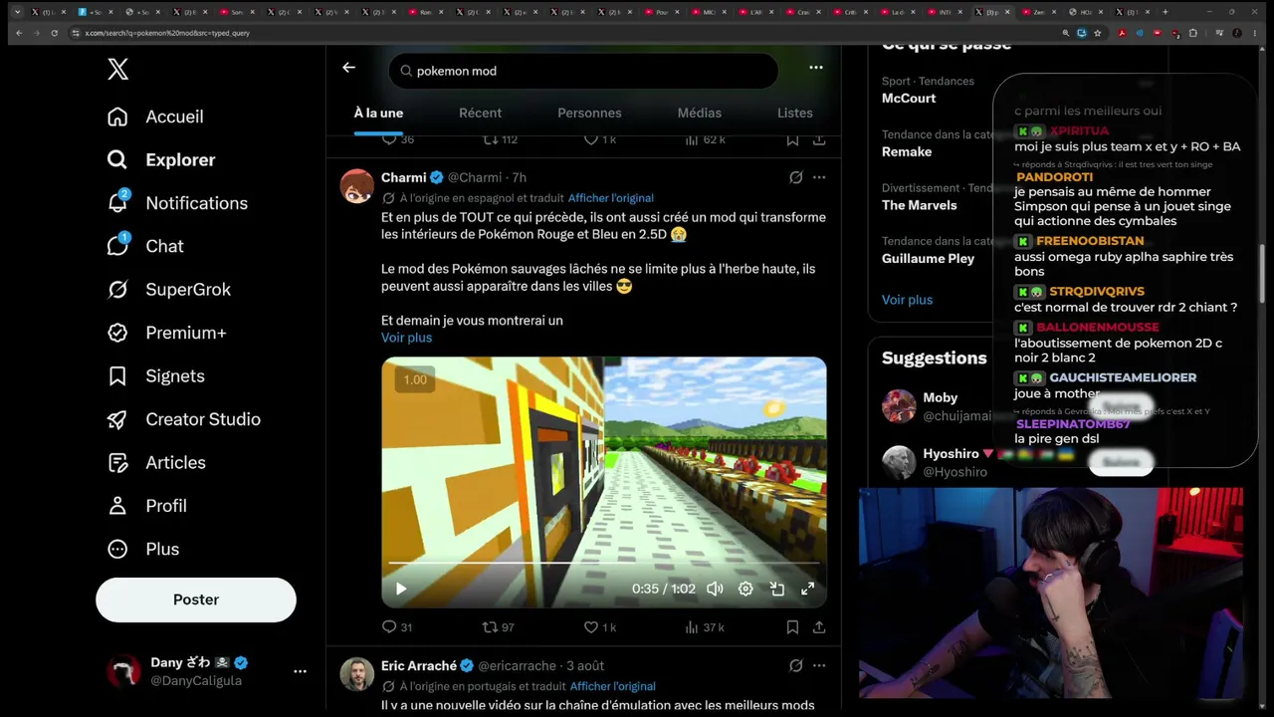Open the Eric Arraché display name link
The height and width of the screenshot is (717, 1274).
click(x=419, y=665)
